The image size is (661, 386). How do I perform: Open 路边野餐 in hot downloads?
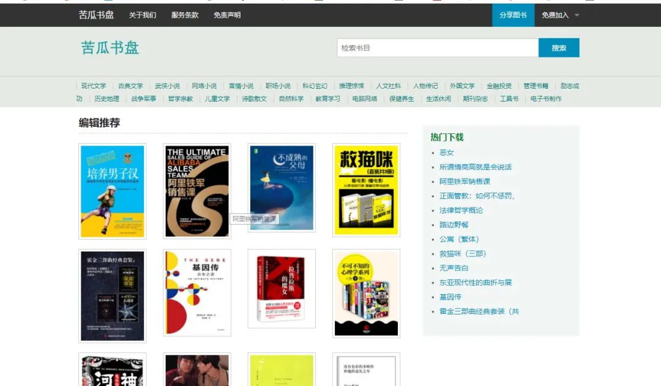[454, 225]
